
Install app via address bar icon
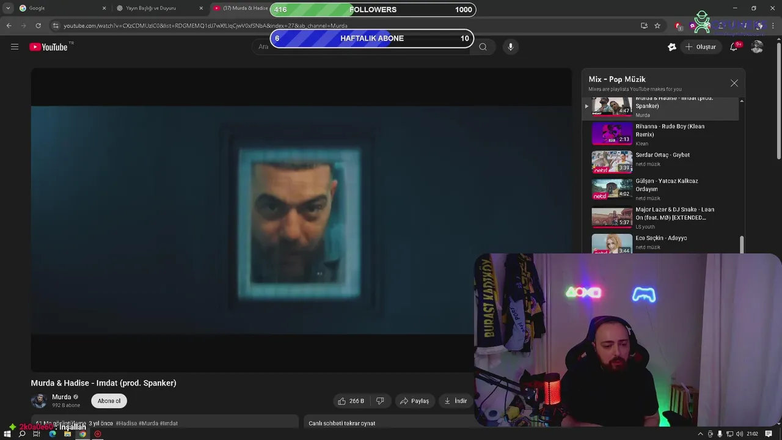point(644,26)
